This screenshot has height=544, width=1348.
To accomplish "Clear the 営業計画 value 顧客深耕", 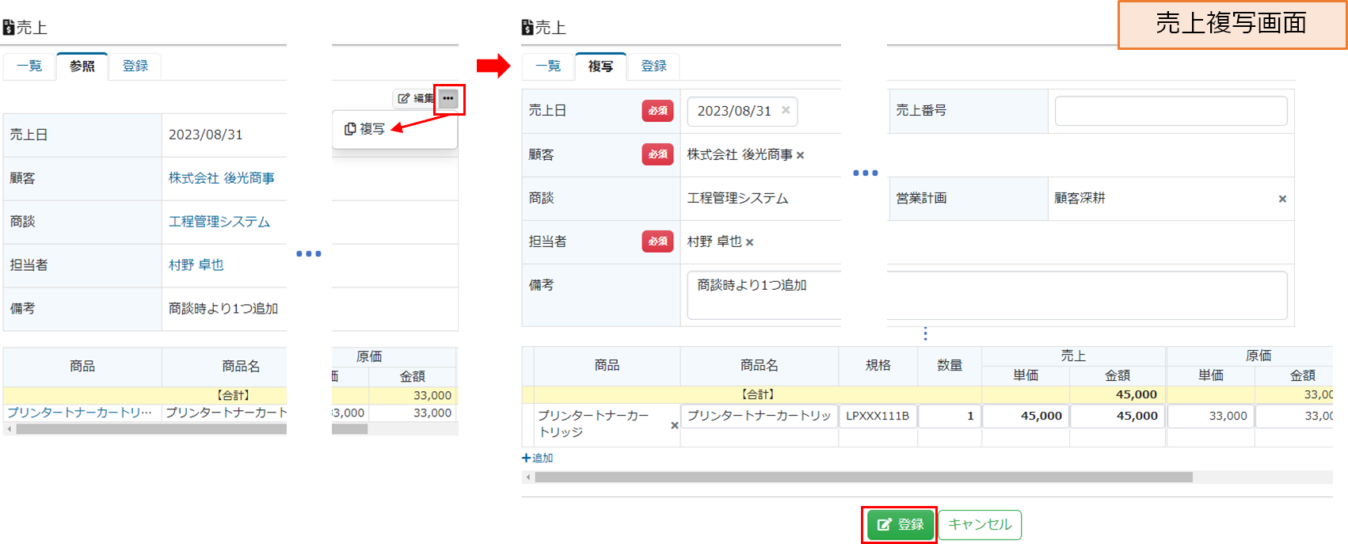I will pos(1282,199).
